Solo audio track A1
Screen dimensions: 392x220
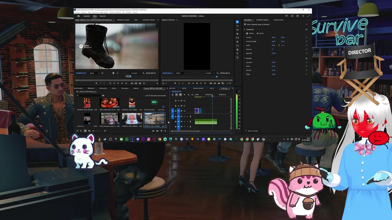pos(187,116)
